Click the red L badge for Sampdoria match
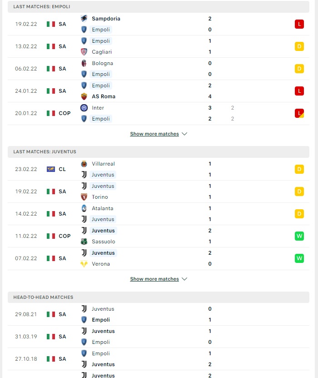This screenshot has width=318, height=378. coord(299,24)
